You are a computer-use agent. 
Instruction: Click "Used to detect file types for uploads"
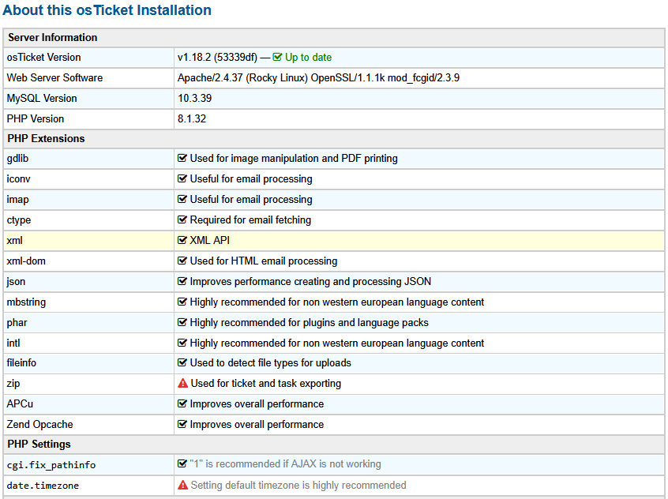[271, 363]
